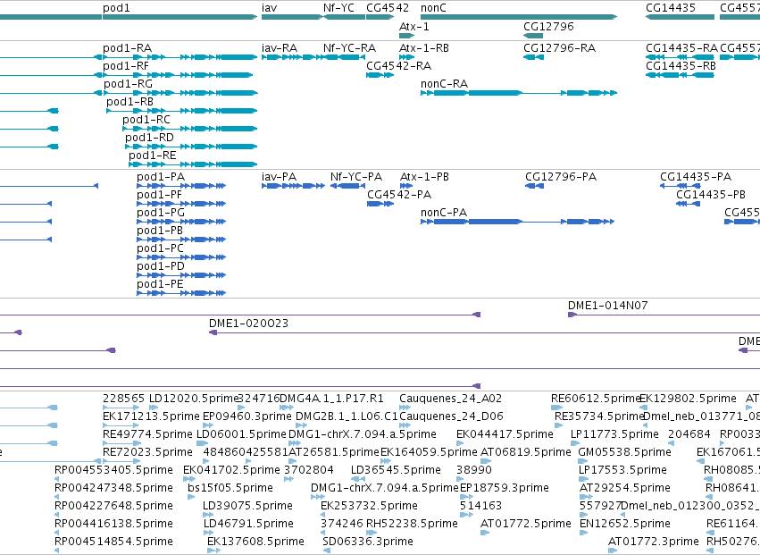Select transcript label pod1-RA
This screenshot has height=555, width=760.
click(x=128, y=48)
